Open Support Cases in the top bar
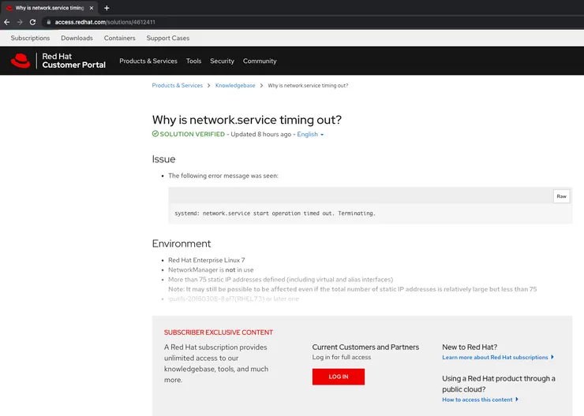Viewport: 584px width, 416px height. (168, 38)
